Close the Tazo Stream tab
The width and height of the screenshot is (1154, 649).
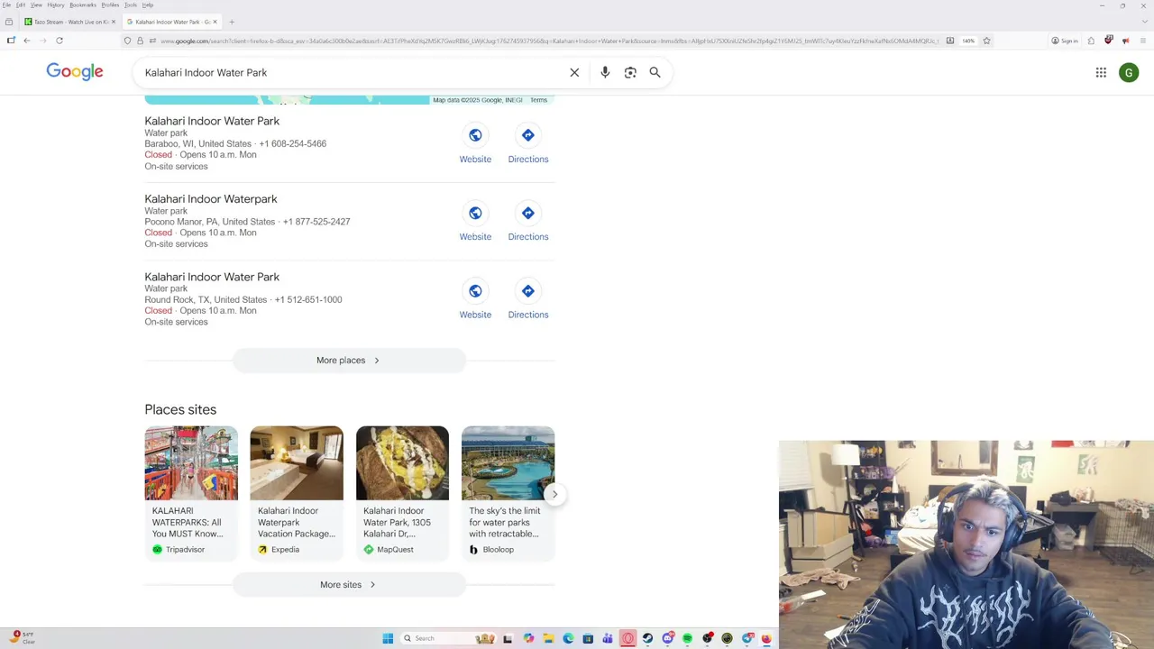(x=114, y=22)
